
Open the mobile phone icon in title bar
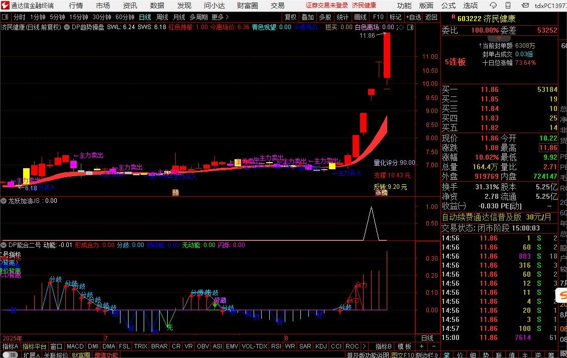tap(508, 6)
